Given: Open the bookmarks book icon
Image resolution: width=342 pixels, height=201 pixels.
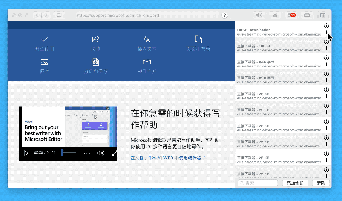Looking at the screenshot, I should [x=59, y=15].
